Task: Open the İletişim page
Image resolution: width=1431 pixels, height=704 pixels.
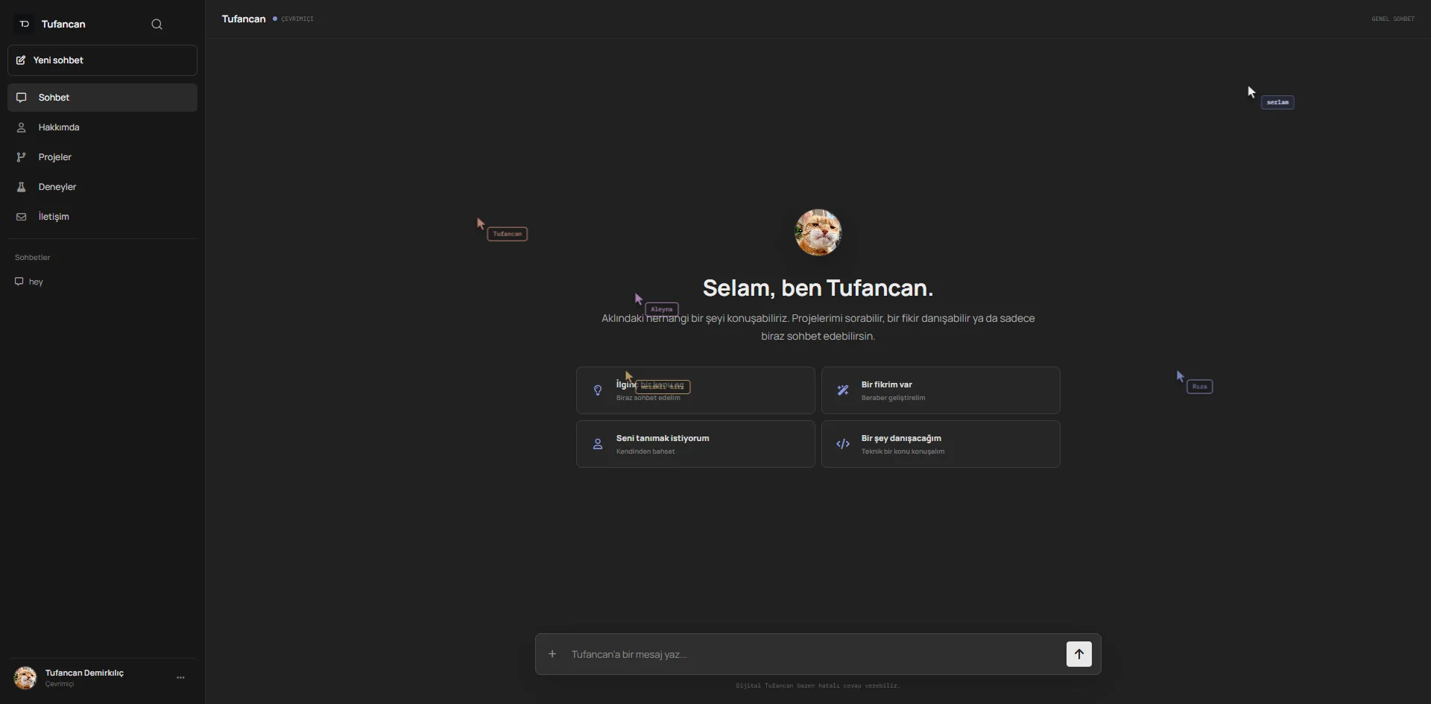Action: point(102,217)
